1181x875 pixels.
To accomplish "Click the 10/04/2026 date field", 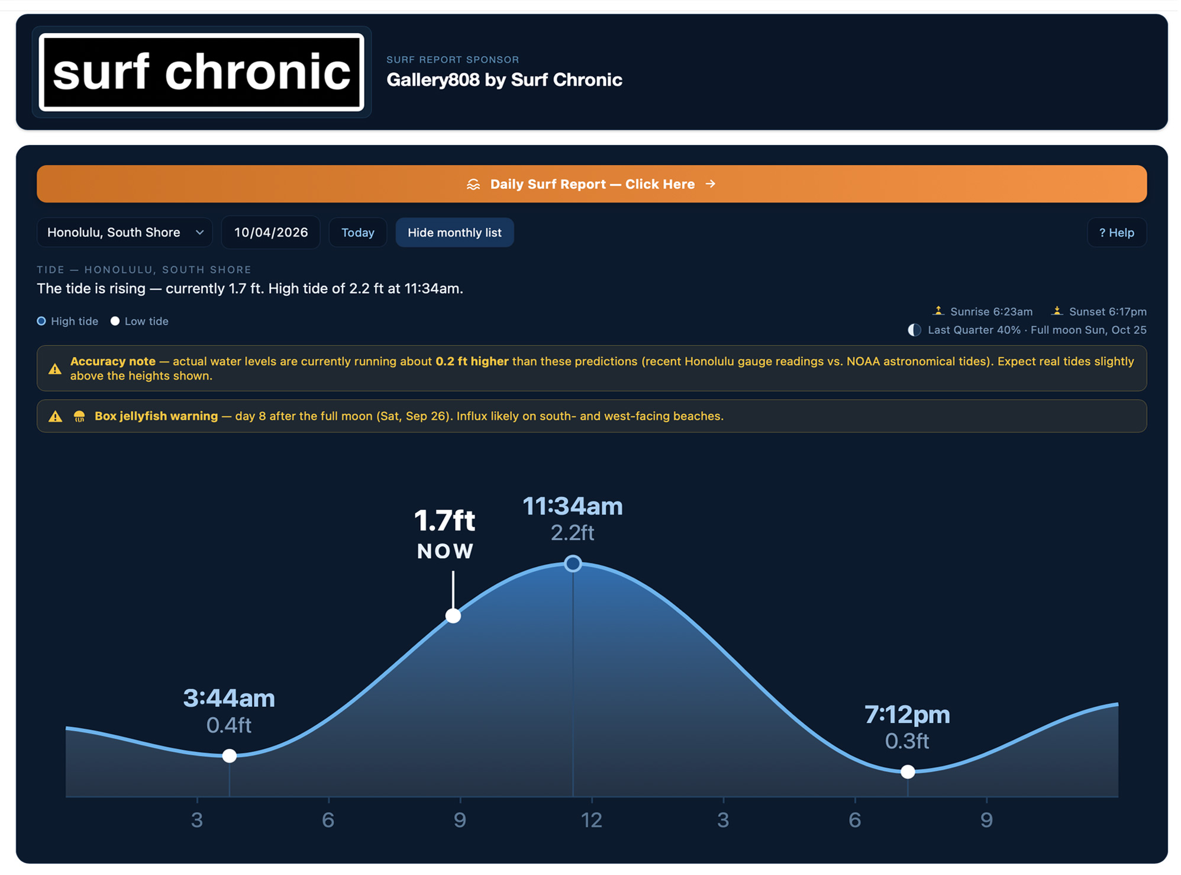I will coord(271,233).
